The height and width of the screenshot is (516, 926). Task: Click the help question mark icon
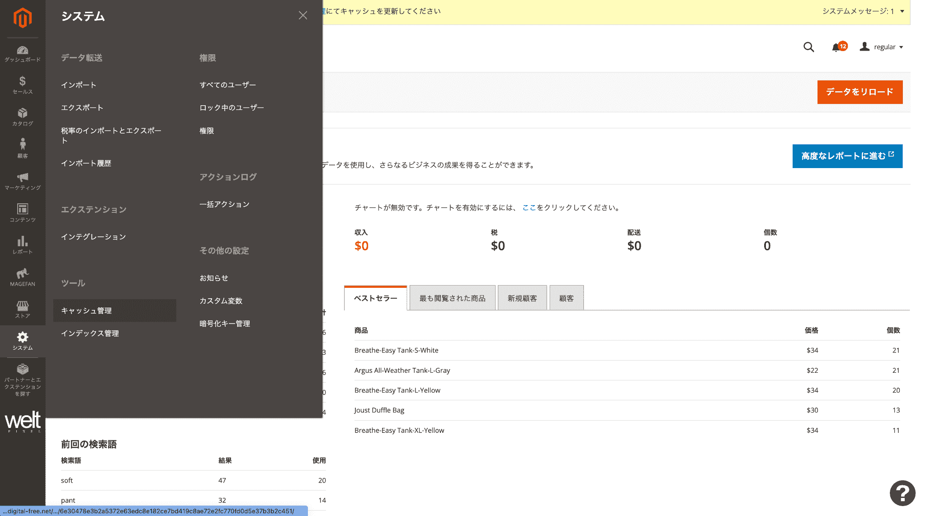(x=902, y=493)
